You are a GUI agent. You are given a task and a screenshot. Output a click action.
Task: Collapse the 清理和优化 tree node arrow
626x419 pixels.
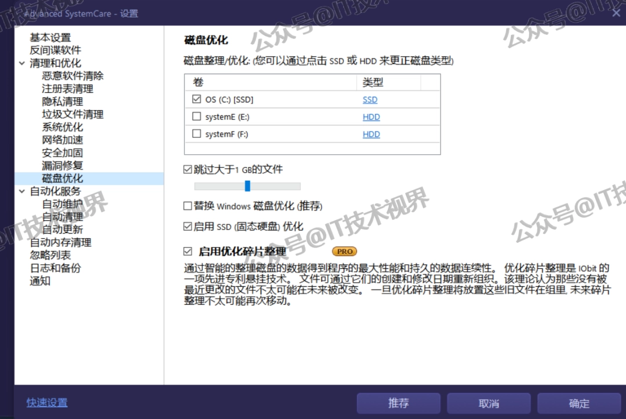tap(22, 63)
